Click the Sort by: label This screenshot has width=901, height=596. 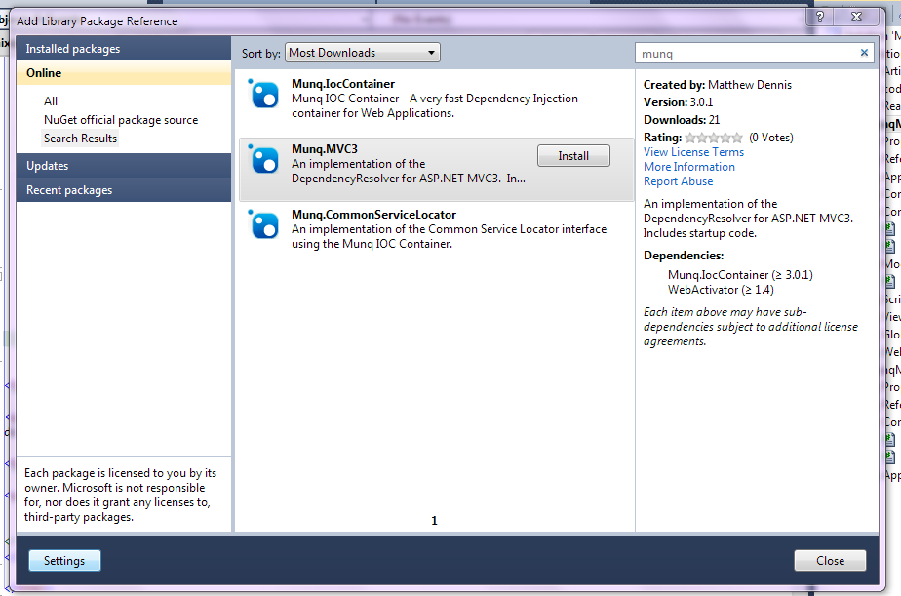tap(261, 53)
